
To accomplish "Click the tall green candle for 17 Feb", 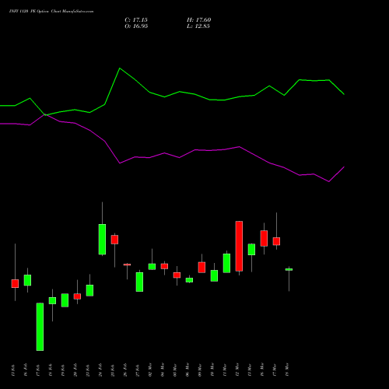I will 40,327.
